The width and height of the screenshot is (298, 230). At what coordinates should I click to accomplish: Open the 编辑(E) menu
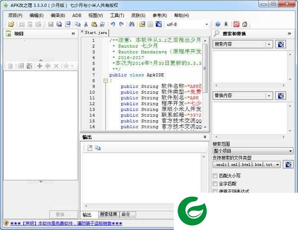(36, 15)
